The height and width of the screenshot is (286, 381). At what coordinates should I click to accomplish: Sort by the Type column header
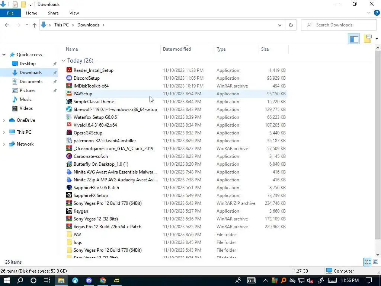click(x=236, y=49)
